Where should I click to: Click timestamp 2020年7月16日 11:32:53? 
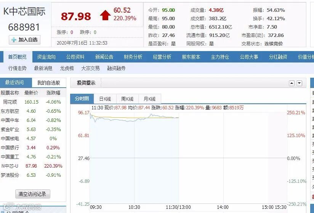point(82,43)
